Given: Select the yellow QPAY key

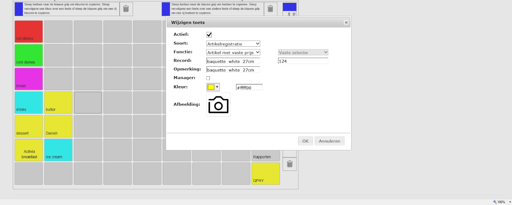Looking at the screenshot, I should tap(266, 174).
